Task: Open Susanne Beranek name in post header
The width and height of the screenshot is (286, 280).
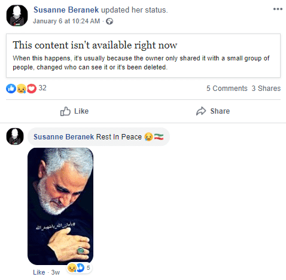Action: click(x=66, y=10)
